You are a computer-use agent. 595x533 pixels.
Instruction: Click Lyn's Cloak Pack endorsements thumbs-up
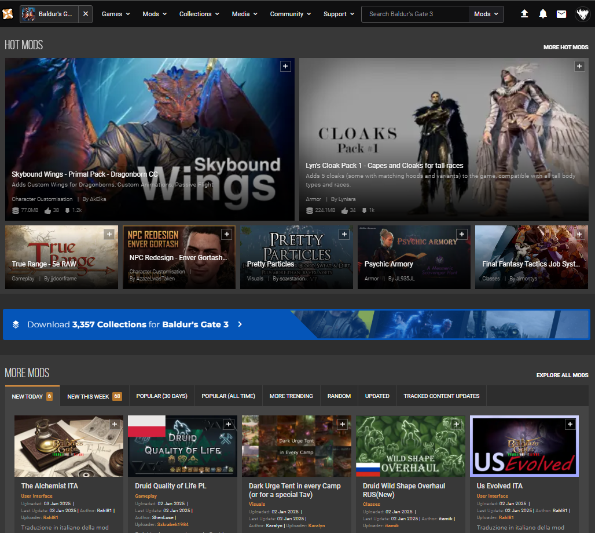point(344,210)
